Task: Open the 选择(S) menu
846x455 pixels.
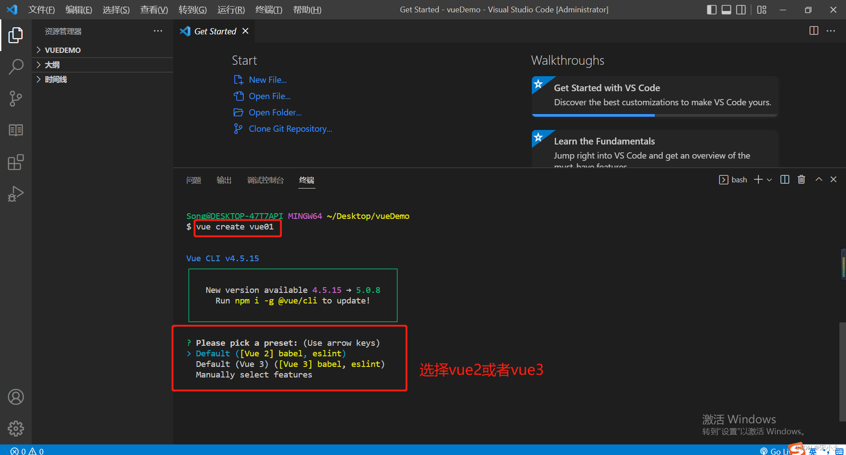Action: point(116,10)
